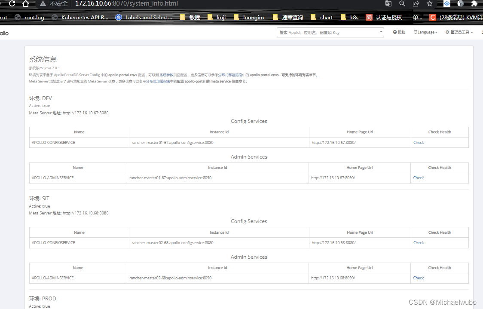Click DEV Meta Server address http://172.16.10.67:8080
Viewport: 483px width, 309px height.
86,113
